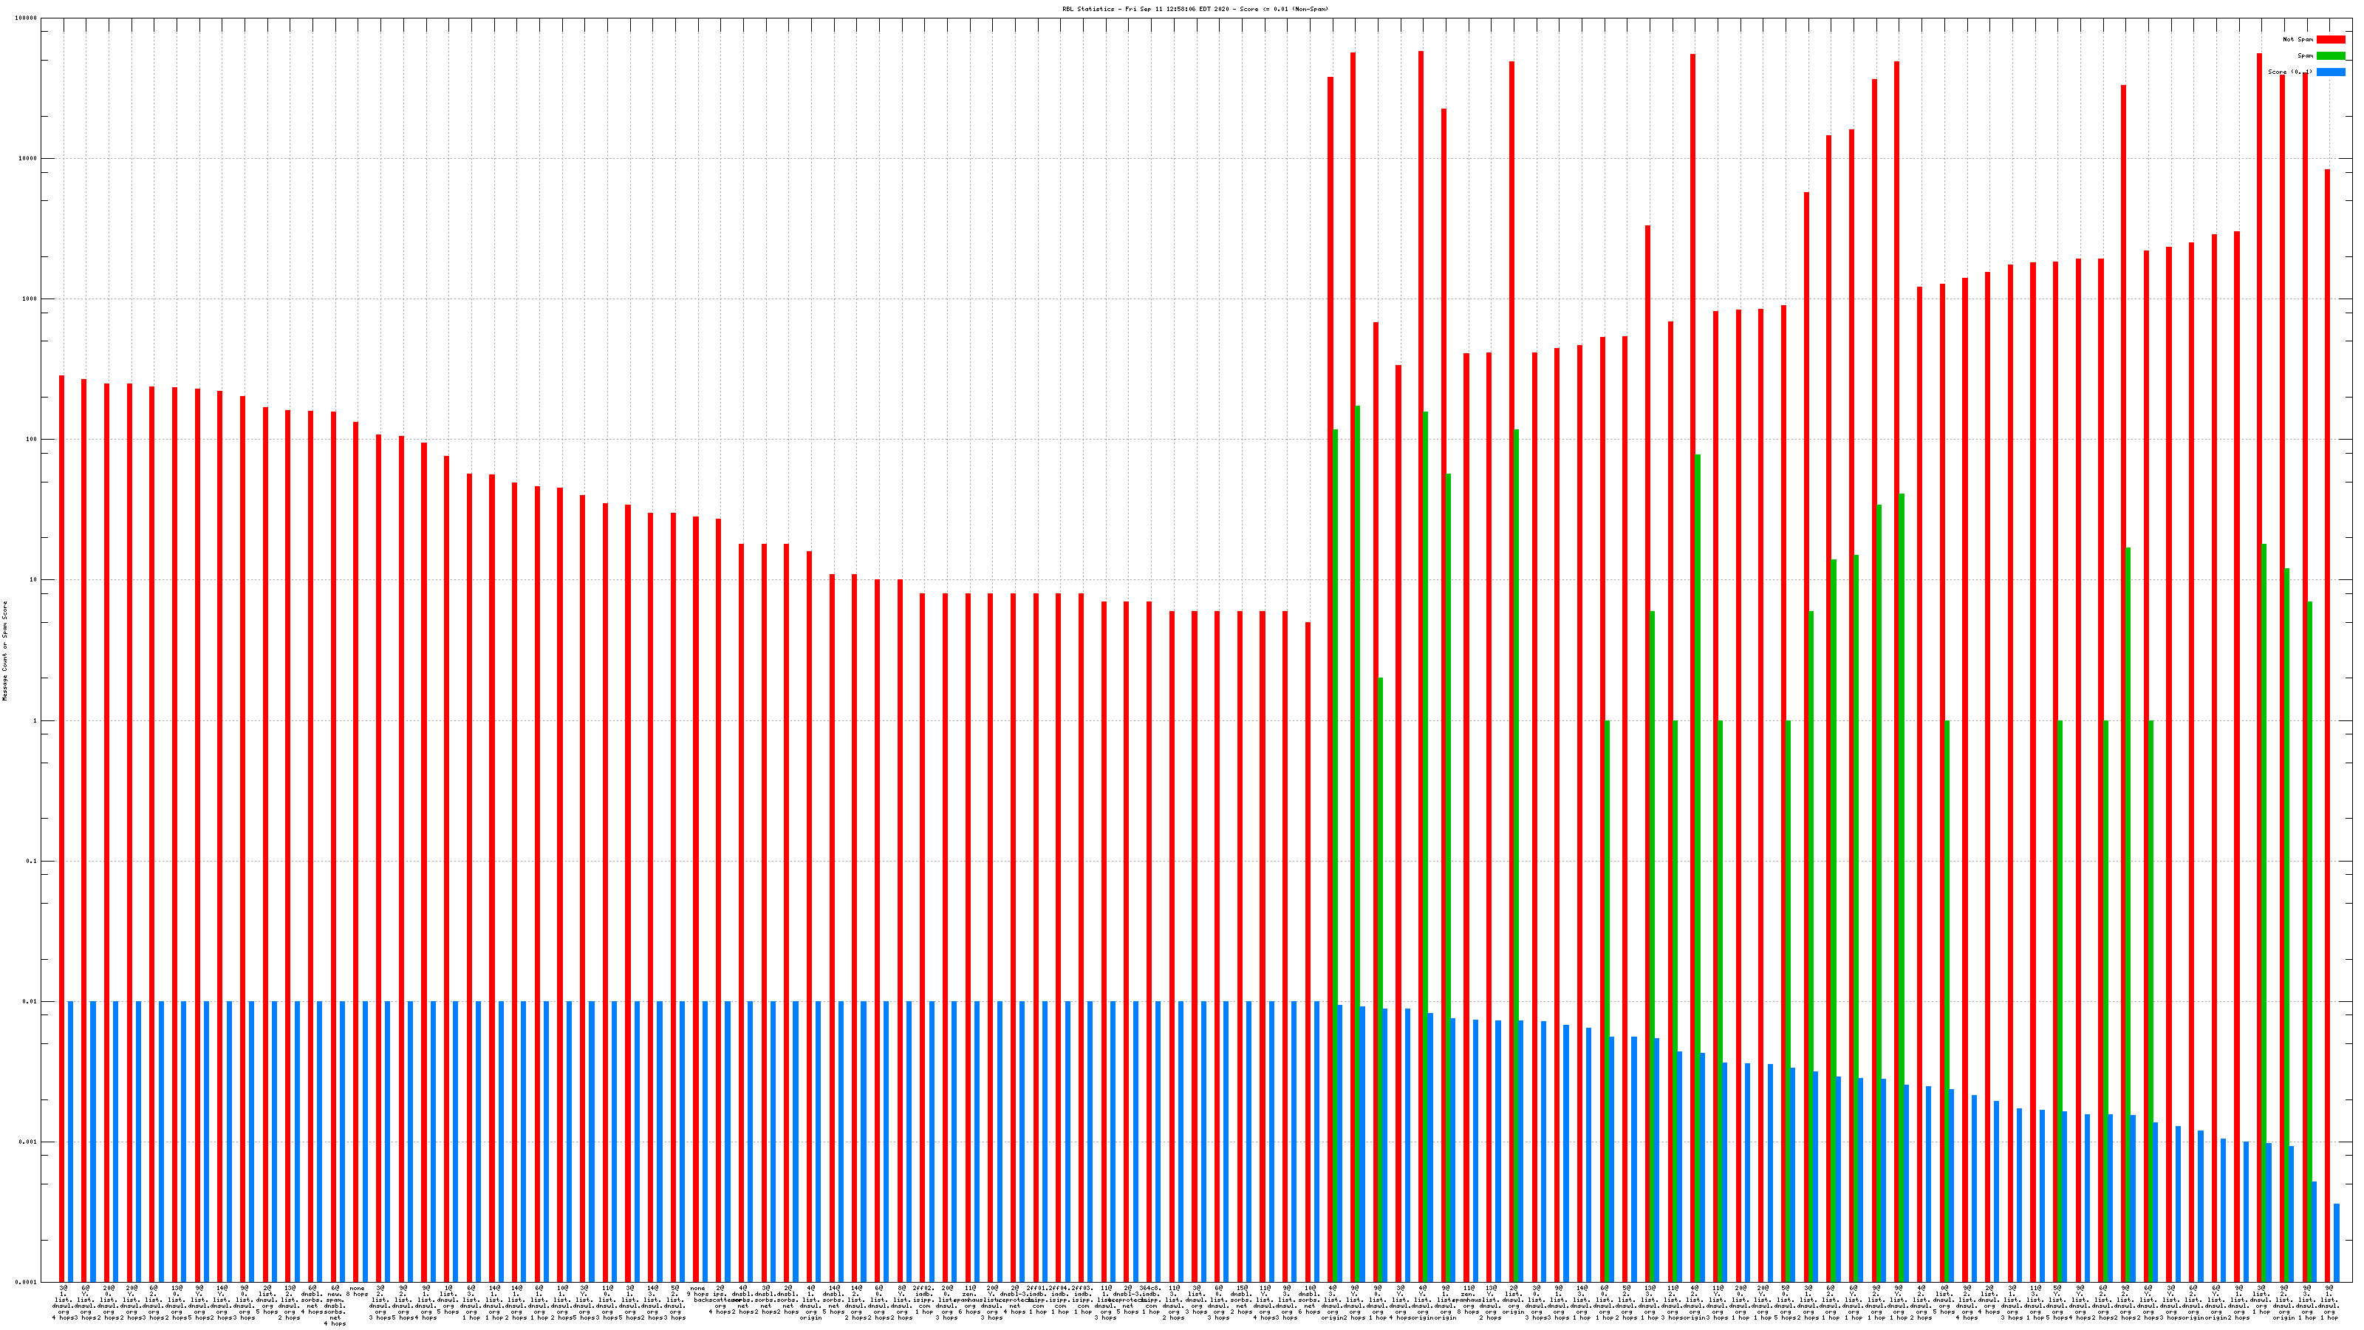Image resolution: width=2364 pixels, height=1330 pixels.
Task: Click the 0.01 y-axis tick label
Action: (x=30, y=1001)
